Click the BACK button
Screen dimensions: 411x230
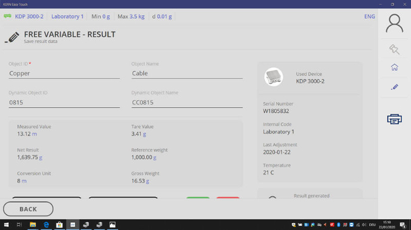pyautogui.click(x=28, y=209)
